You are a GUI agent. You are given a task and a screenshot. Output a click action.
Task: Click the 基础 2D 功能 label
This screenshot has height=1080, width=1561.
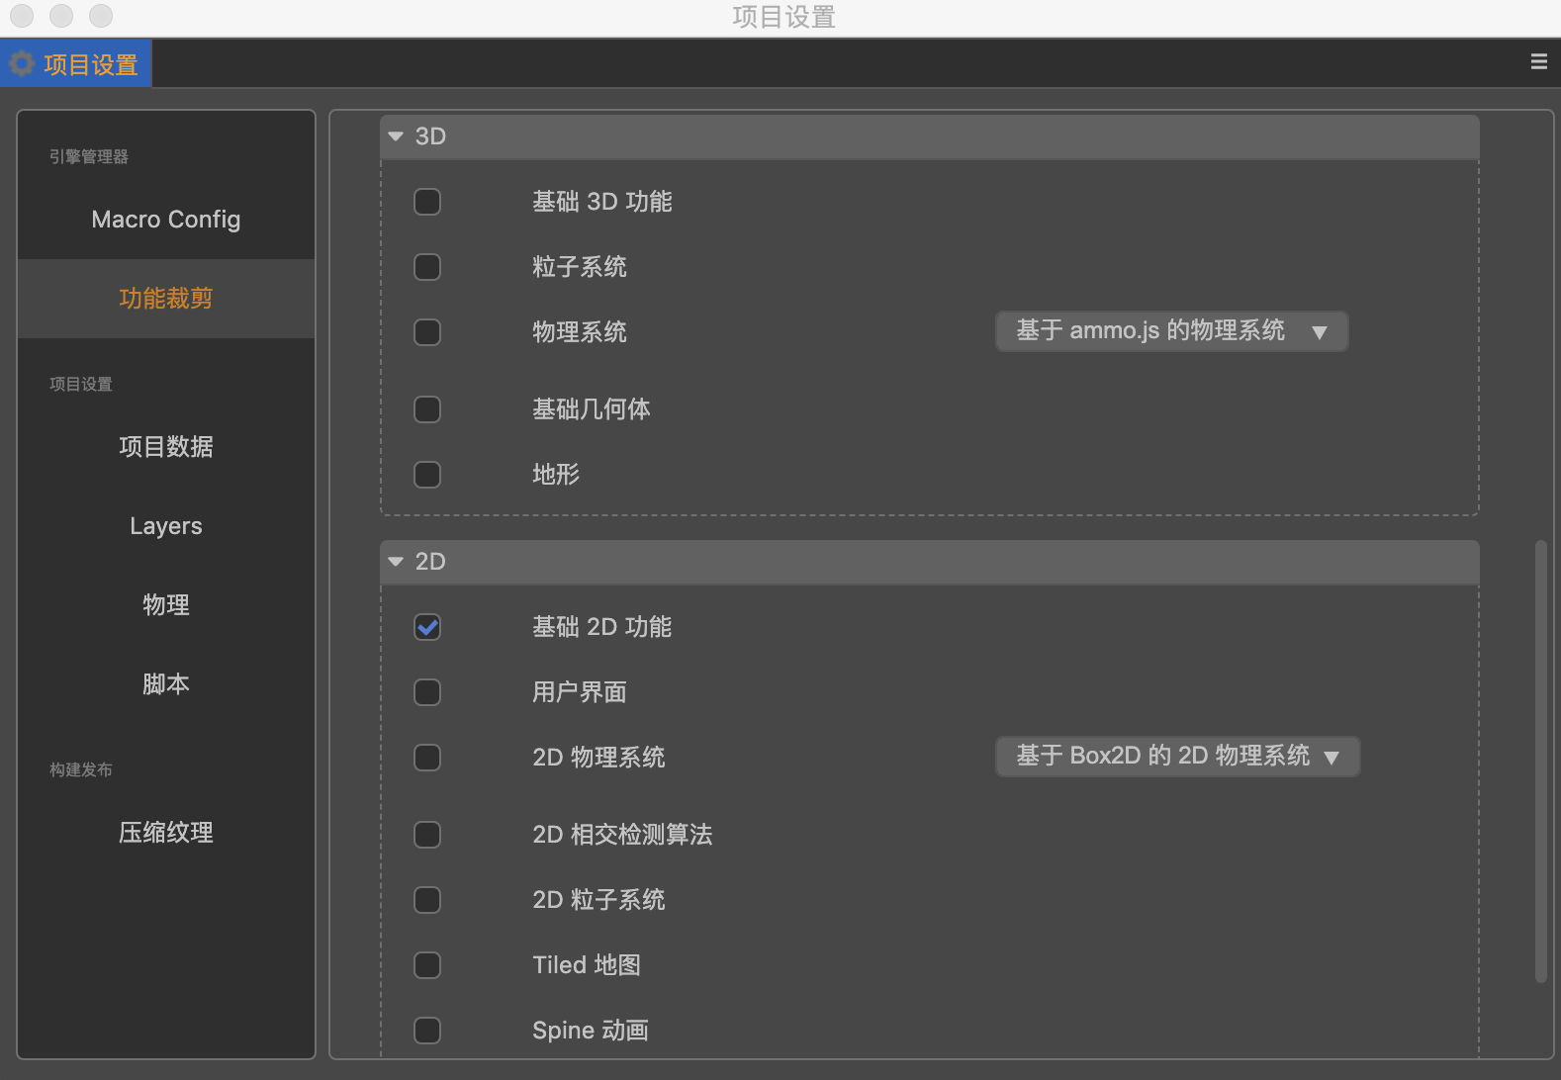click(602, 627)
